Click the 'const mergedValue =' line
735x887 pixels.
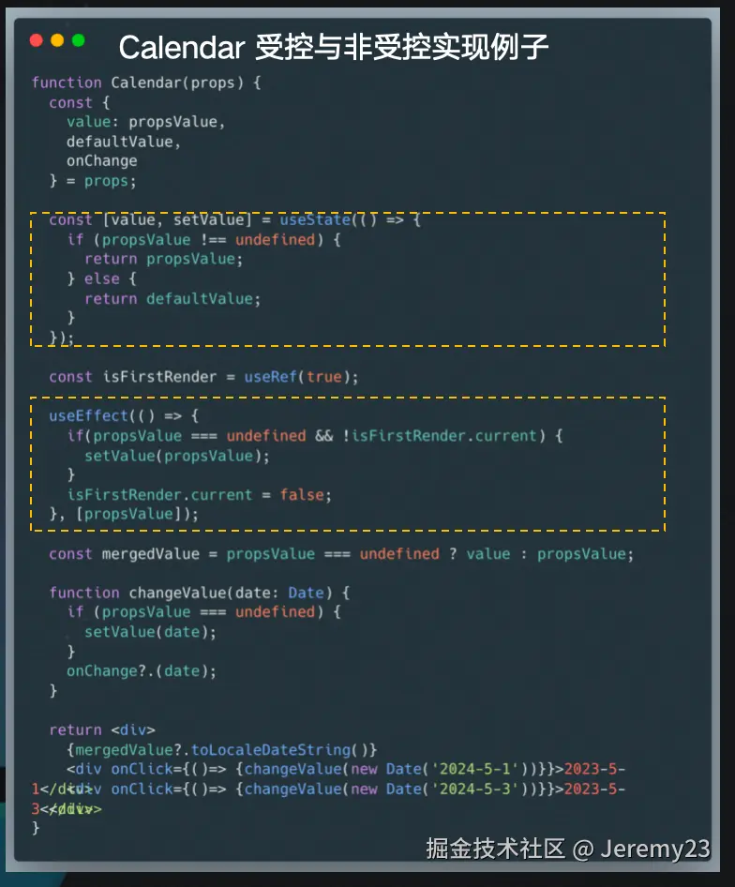point(341,554)
